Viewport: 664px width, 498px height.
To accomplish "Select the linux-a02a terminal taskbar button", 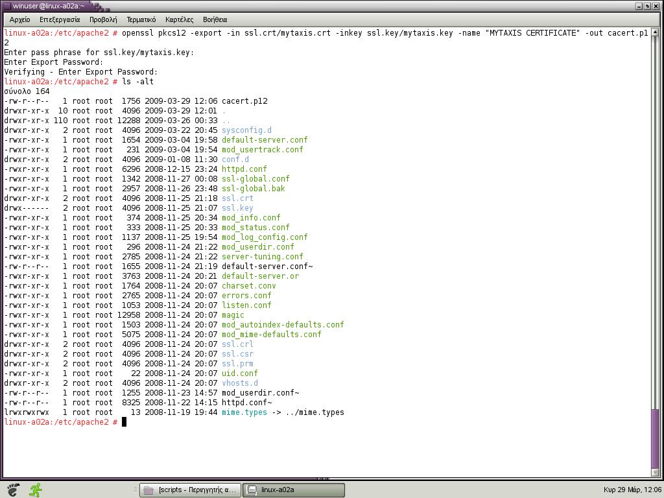I will pyautogui.click(x=294, y=490).
